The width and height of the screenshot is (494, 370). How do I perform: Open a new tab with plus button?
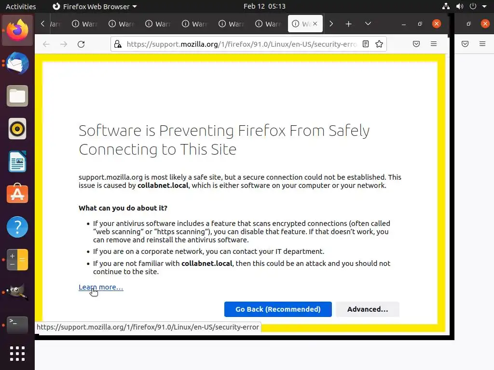pyautogui.click(x=348, y=24)
